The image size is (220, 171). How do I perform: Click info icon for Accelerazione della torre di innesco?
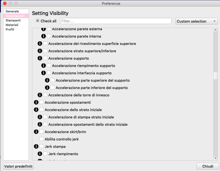pos(40,95)
